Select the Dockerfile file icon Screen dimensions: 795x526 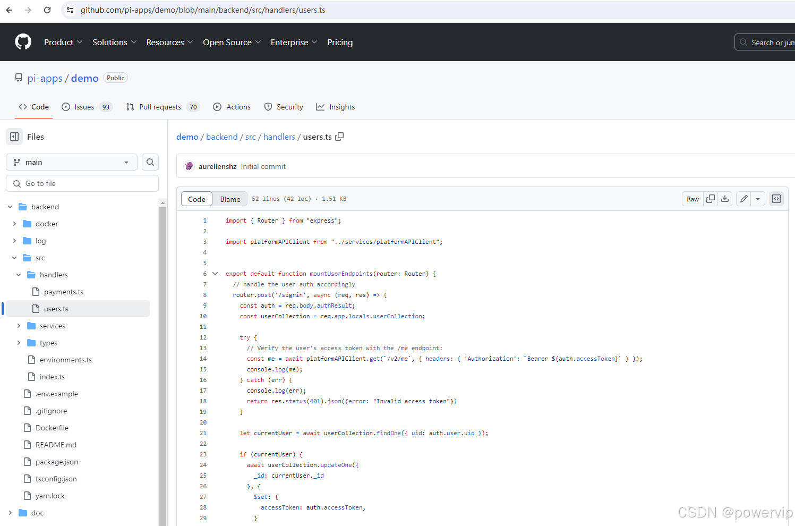click(28, 428)
